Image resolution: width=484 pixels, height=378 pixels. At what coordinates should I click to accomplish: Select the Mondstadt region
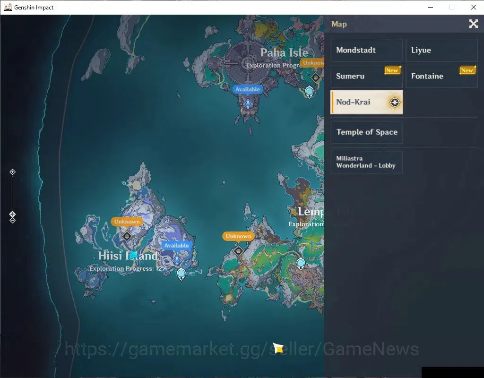pos(366,50)
